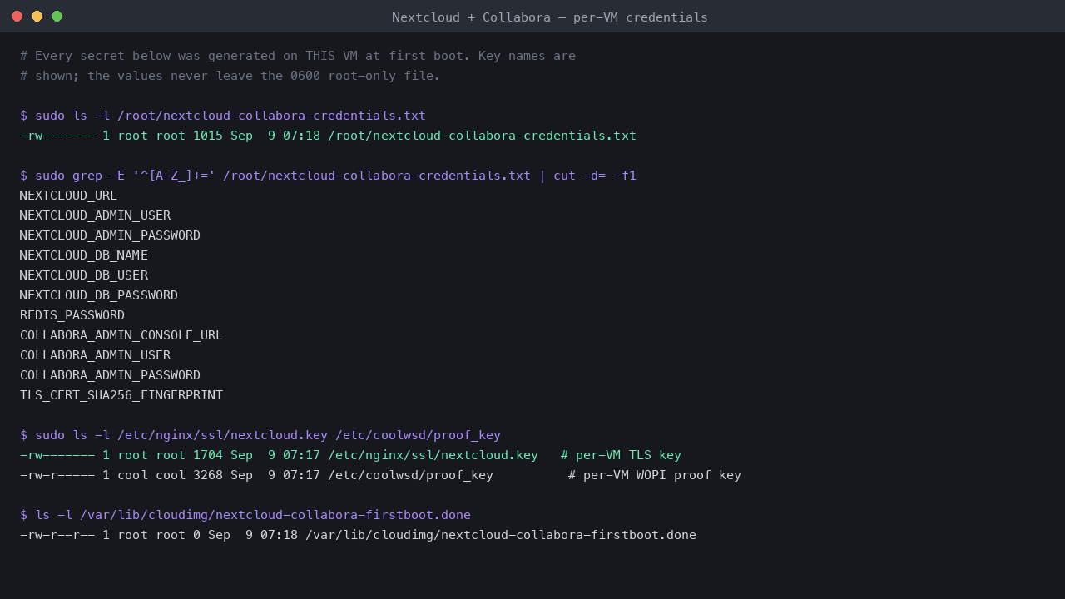Select the COLLABORA_ADMIN_USER key name
The image size is (1065, 599).
point(95,355)
